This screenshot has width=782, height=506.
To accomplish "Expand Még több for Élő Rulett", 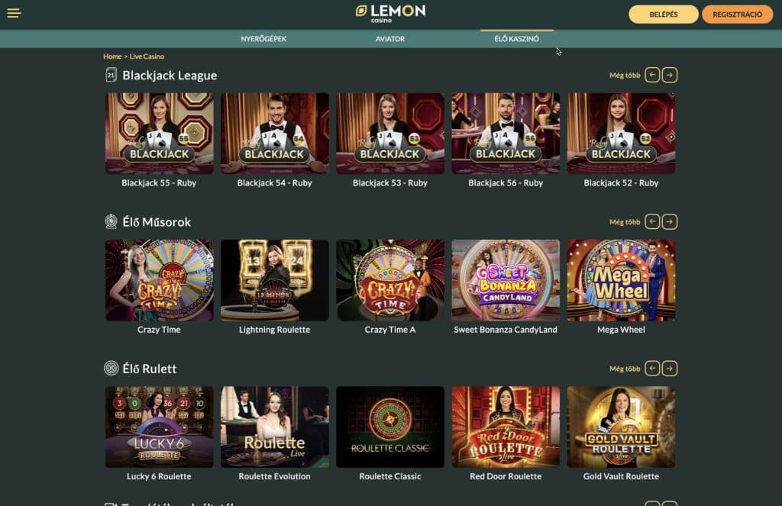I will point(625,369).
